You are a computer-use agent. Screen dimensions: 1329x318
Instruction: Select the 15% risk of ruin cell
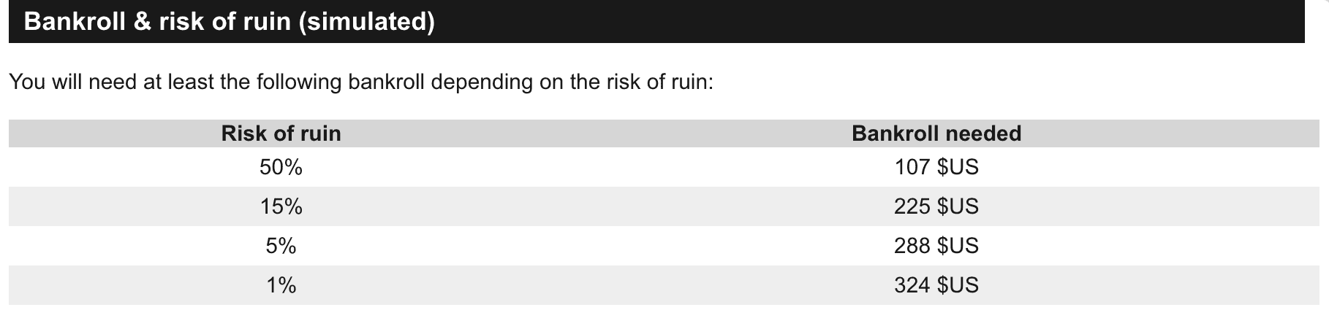pyautogui.click(x=281, y=207)
